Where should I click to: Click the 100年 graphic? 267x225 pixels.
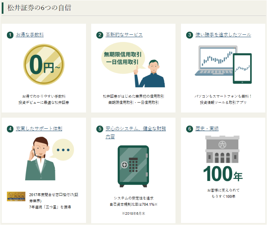coord(223,174)
